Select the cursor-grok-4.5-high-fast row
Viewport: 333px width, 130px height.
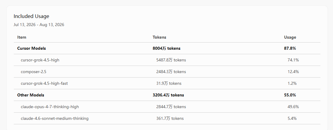167,84
